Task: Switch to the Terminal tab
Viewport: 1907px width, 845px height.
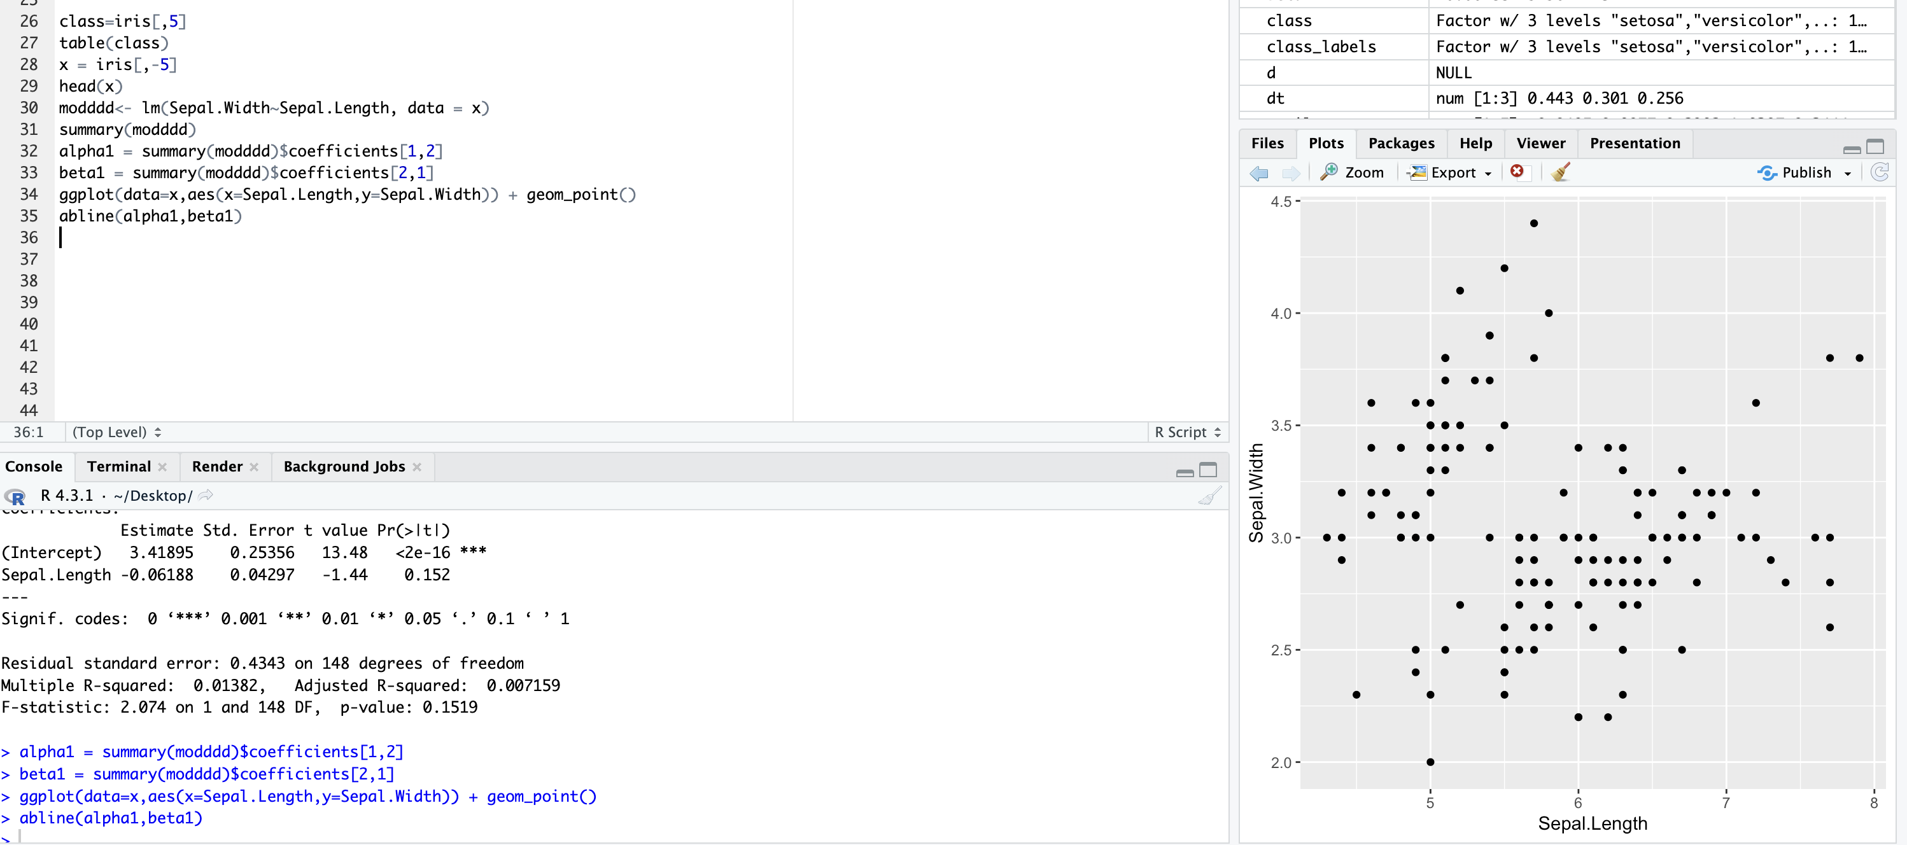Action: click(x=118, y=466)
